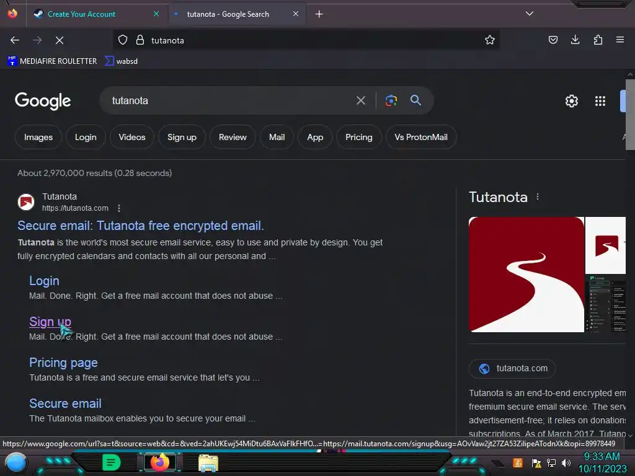Image resolution: width=635 pixels, height=476 pixels.
Task: Click the Google logo
Action: coord(43,101)
